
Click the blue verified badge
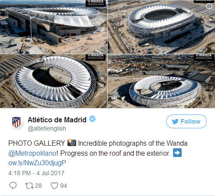(x=92, y=119)
